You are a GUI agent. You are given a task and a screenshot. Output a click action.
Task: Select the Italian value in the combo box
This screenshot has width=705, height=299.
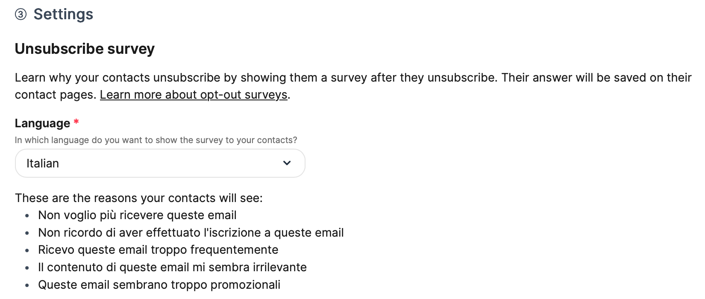tap(43, 163)
